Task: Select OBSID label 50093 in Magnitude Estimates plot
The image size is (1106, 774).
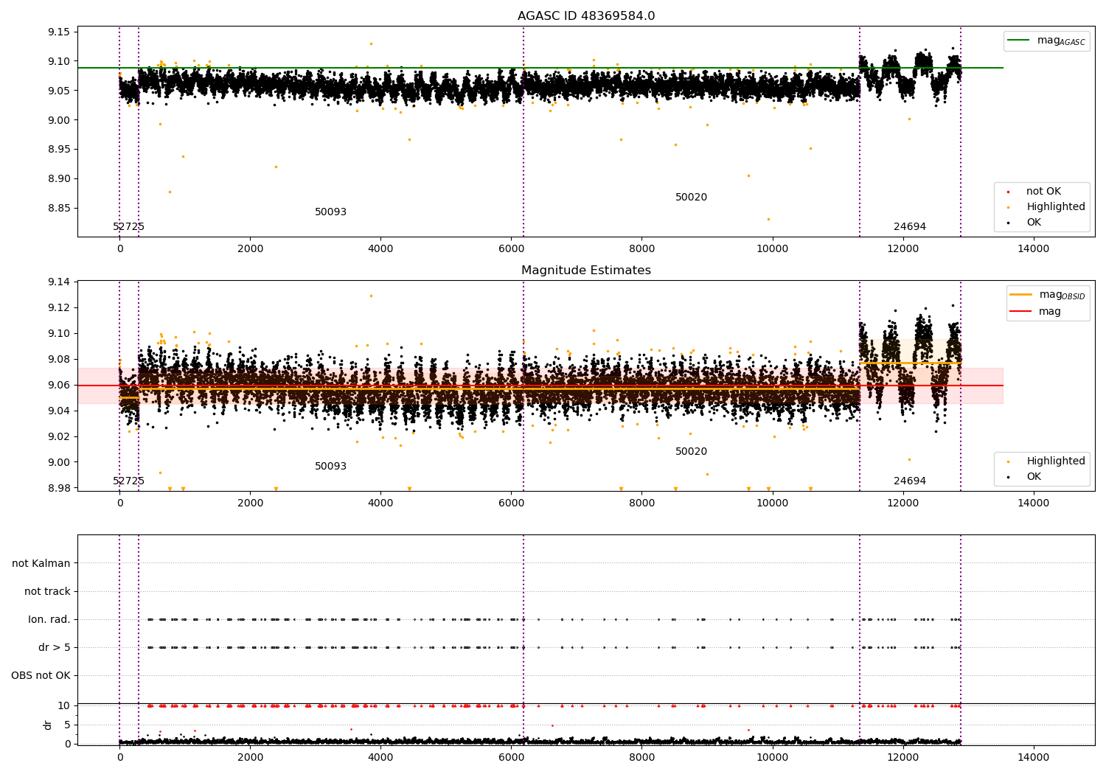Action: click(x=330, y=467)
